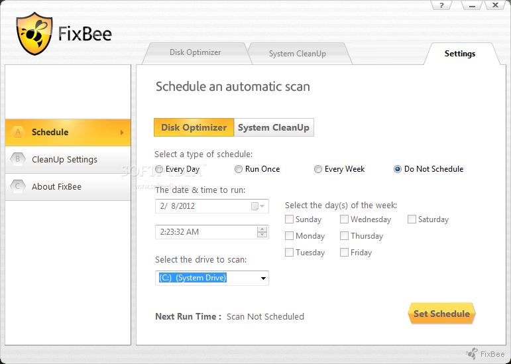This screenshot has width=511, height=364.
Task: Check the Sunday checkbox
Action: [289, 219]
